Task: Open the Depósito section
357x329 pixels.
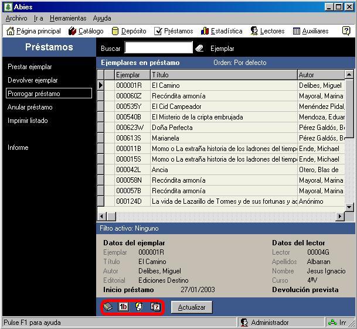Action: 129,31
